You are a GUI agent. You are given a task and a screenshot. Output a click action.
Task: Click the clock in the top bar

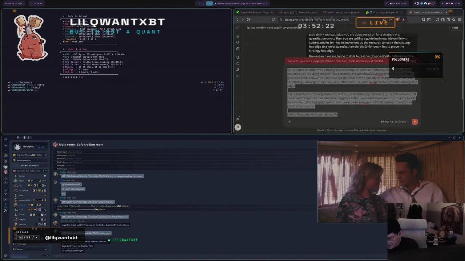pyautogui.click(x=37, y=3)
